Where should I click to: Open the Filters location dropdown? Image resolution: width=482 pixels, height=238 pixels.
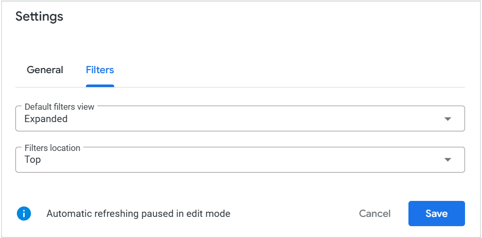pyautogui.click(x=240, y=160)
